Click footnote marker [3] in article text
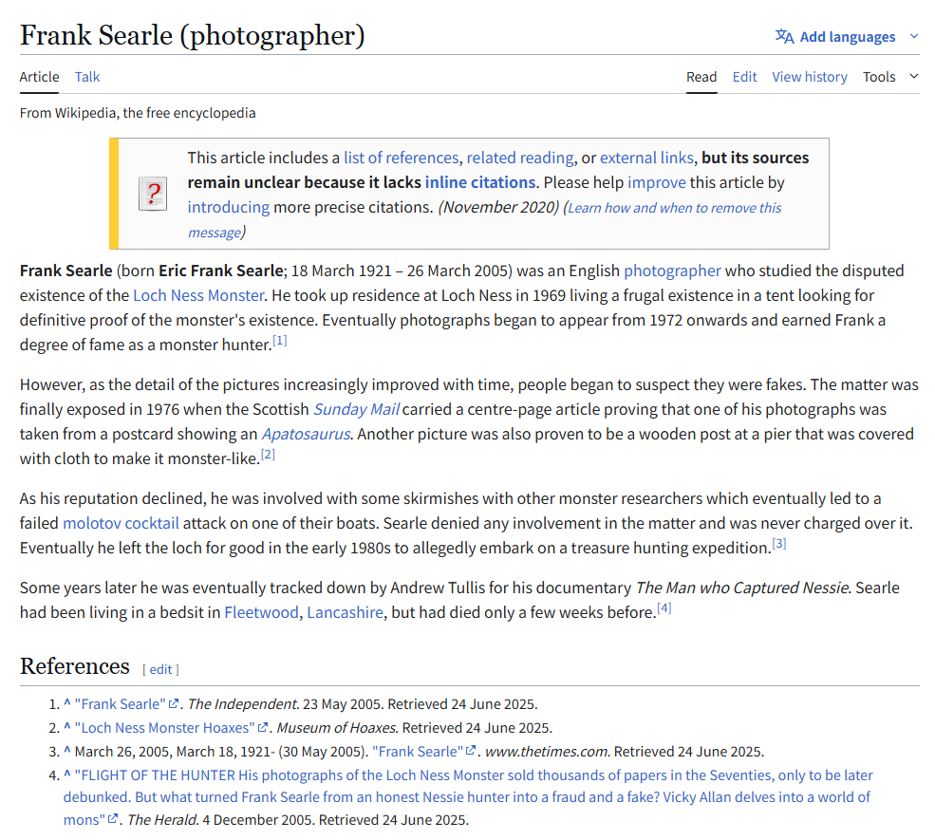935x840 pixels. pos(779,545)
